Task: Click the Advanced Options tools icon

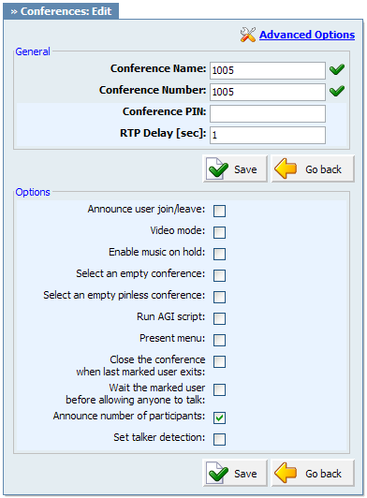Action: (247, 35)
